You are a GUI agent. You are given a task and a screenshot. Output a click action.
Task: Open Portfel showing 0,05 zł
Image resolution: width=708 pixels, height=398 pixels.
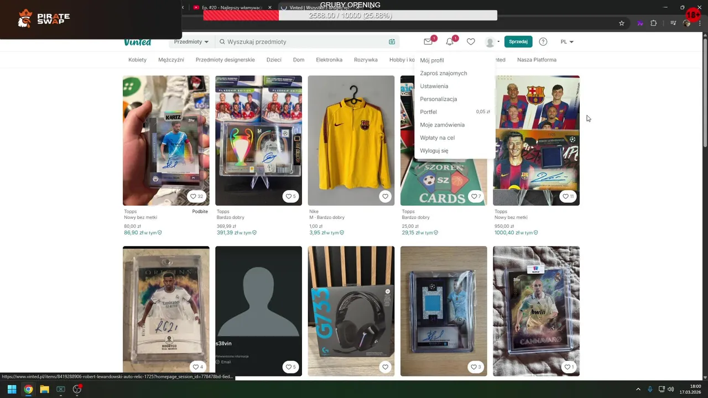point(454,112)
